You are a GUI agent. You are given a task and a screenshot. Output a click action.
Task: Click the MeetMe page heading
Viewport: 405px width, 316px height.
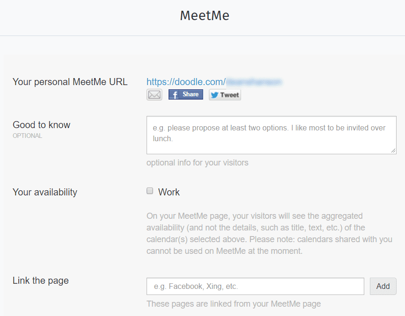[205, 15]
